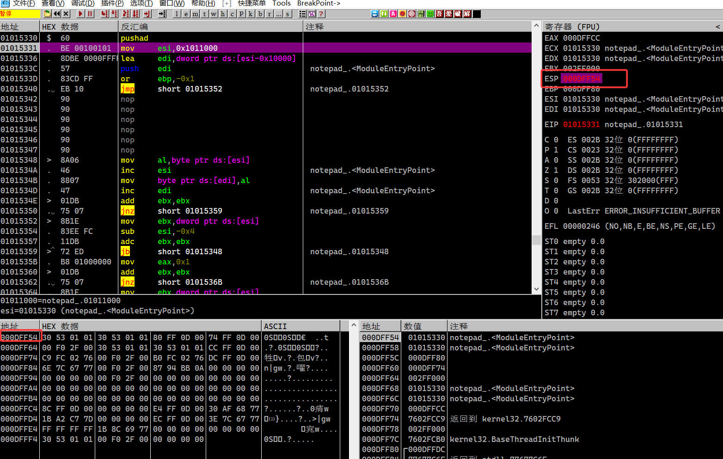Click the red question mark help icon
Viewport: 723px width, 459px height.
click(x=321, y=14)
